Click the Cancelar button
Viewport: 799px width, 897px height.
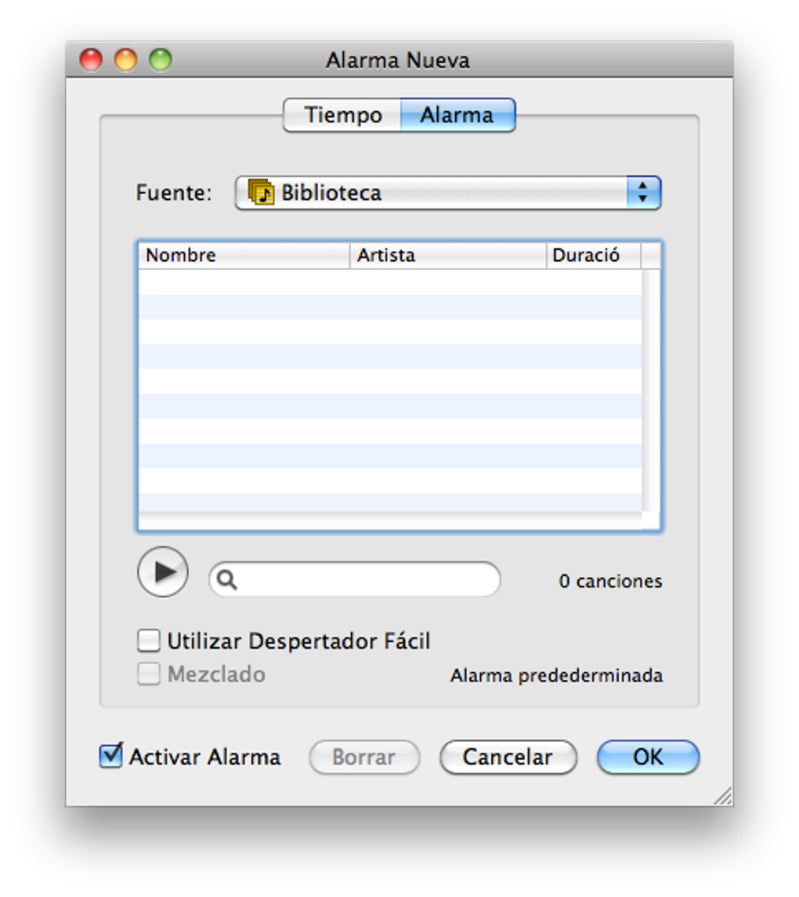click(x=508, y=757)
